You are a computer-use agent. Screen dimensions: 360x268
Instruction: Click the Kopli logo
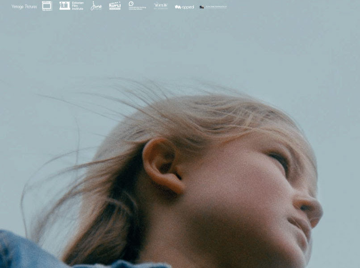click(115, 6)
